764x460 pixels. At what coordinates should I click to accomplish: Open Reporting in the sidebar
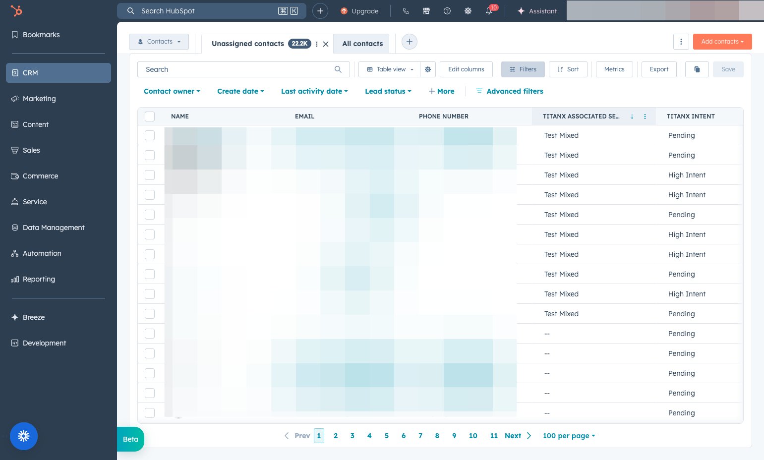tap(59, 279)
